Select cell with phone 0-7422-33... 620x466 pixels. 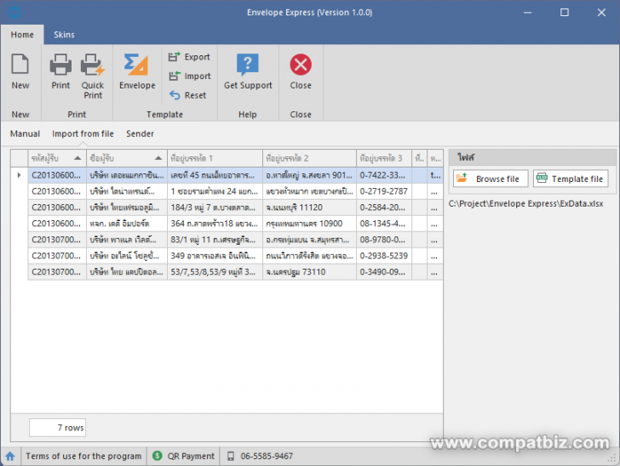tap(384, 175)
